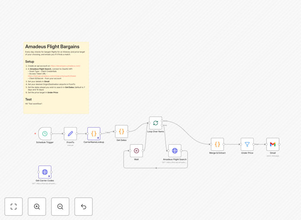
Task: Open the Get Dates code node
Action: pos(121,131)
